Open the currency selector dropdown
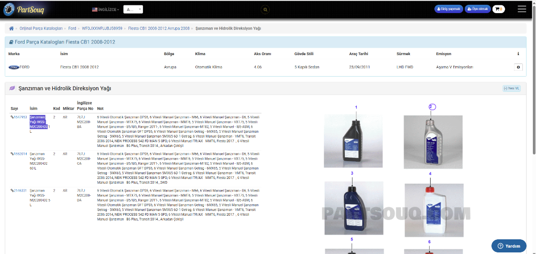This screenshot has height=254, width=536. (134, 9)
